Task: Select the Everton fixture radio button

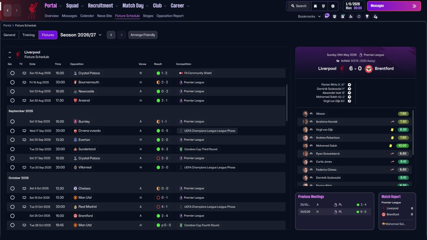Action: click(12, 140)
